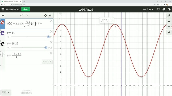Click the Untitled Graph title

(x=13, y=9)
